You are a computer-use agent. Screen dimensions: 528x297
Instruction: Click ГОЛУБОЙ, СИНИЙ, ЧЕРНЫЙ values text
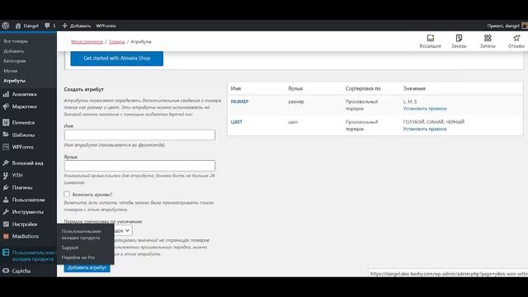[434, 122]
